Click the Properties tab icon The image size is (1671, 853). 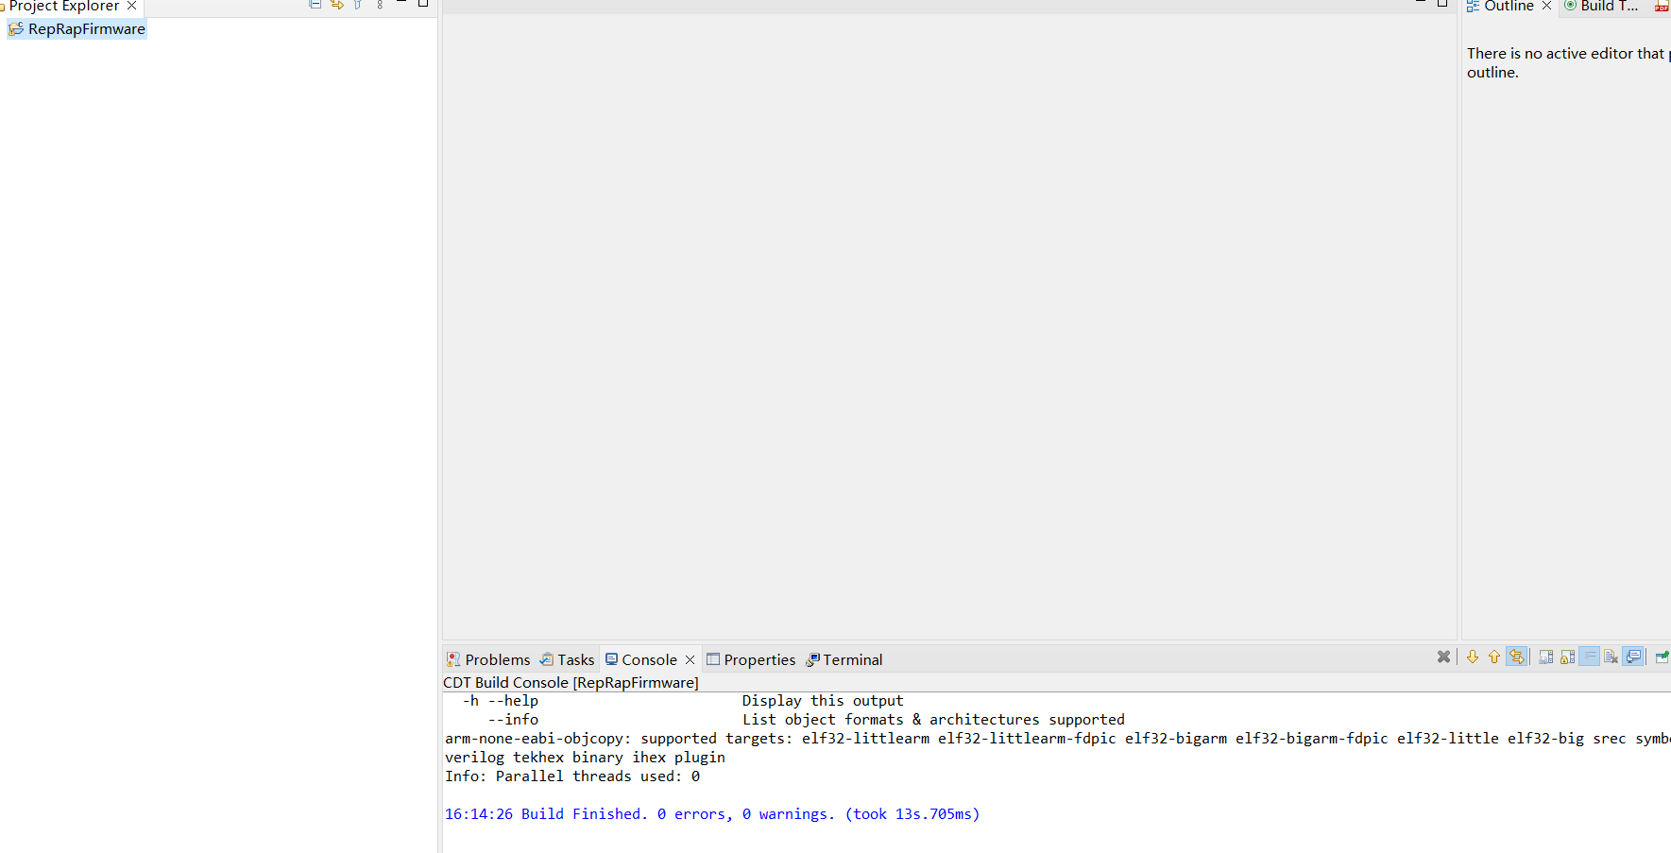pos(713,658)
